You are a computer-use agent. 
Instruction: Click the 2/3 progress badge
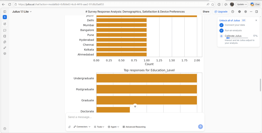(244, 21)
